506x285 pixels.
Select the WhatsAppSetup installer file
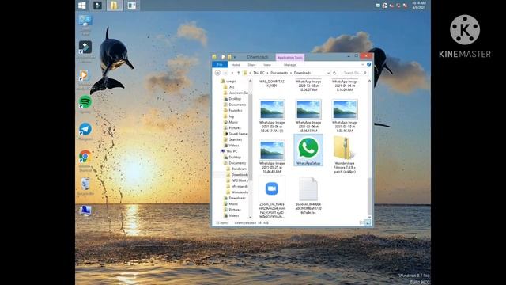(308, 150)
